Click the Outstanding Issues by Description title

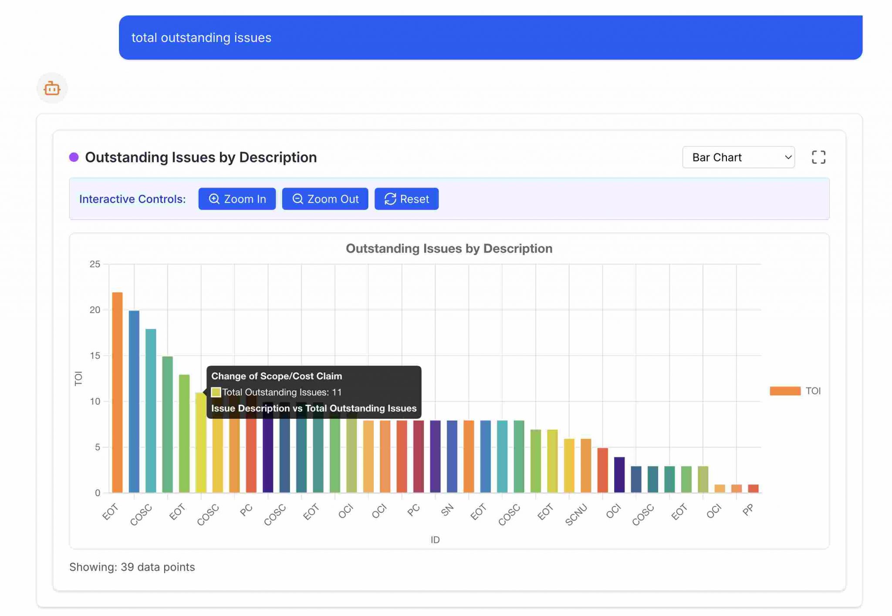coord(201,157)
